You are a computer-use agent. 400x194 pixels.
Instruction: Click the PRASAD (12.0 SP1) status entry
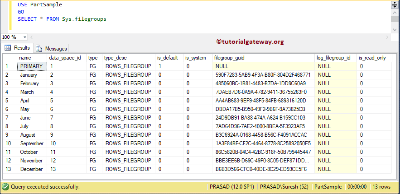[232, 187]
